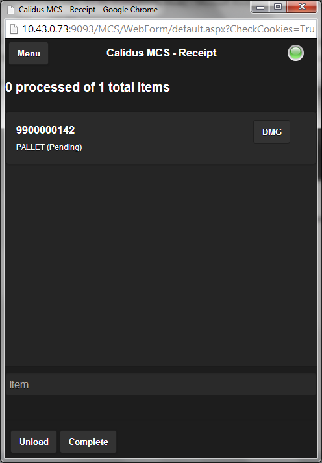The image size is (322, 463).
Task: Mark pallet 9900000142 as damaged with DMG
Action: pos(271,132)
